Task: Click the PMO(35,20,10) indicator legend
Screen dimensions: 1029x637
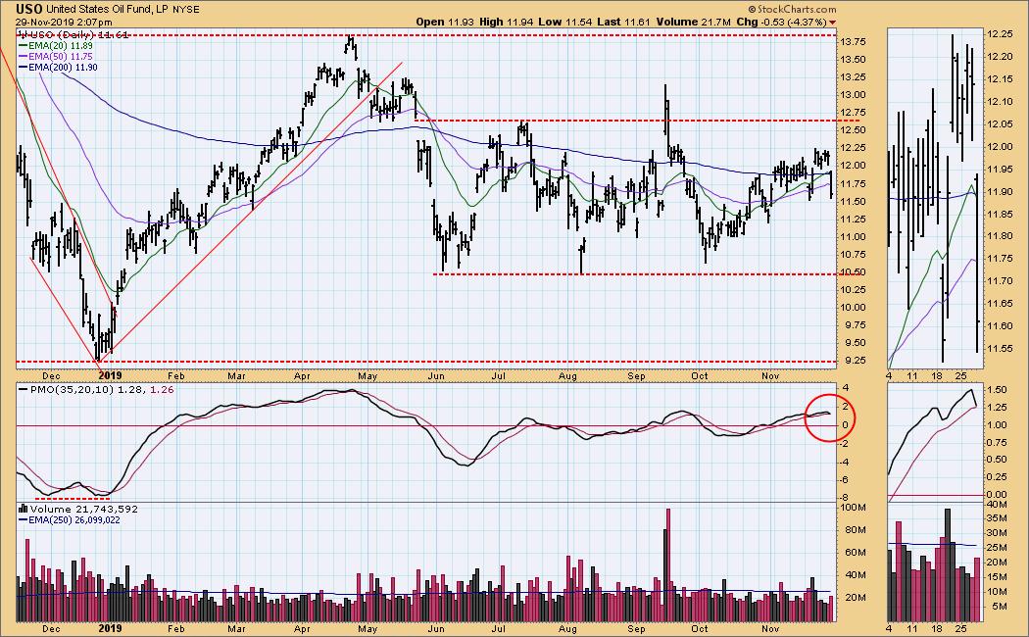Action: tap(97, 389)
